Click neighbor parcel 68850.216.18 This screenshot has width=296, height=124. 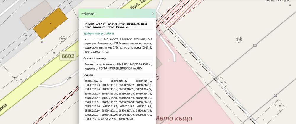[119, 81]
